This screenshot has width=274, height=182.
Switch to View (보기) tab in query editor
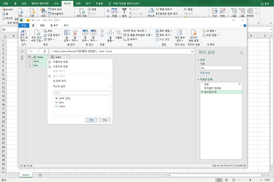coord(66,25)
